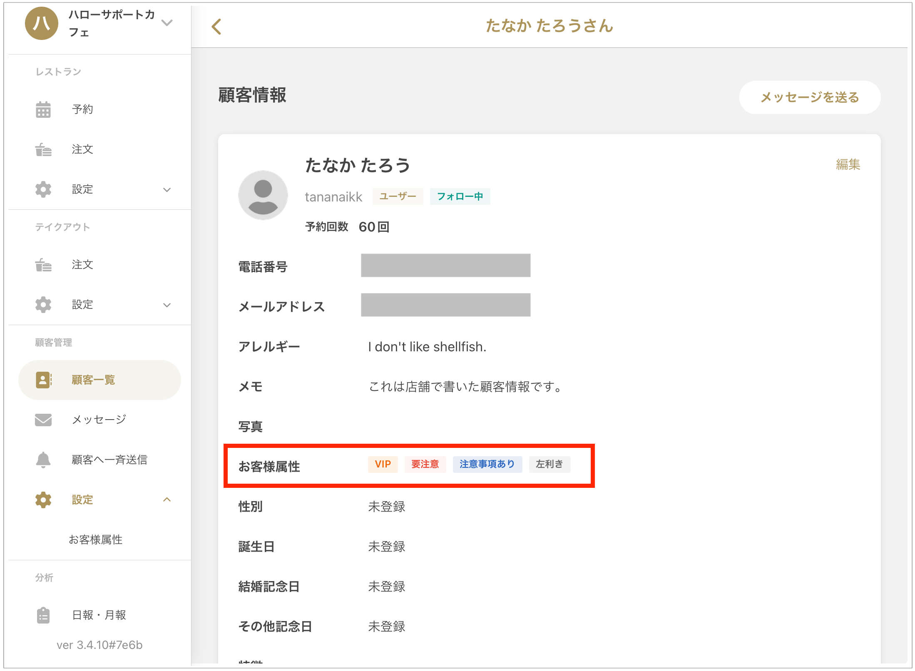
Task: Select メッセージ in the sidebar
Action: click(x=99, y=420)
